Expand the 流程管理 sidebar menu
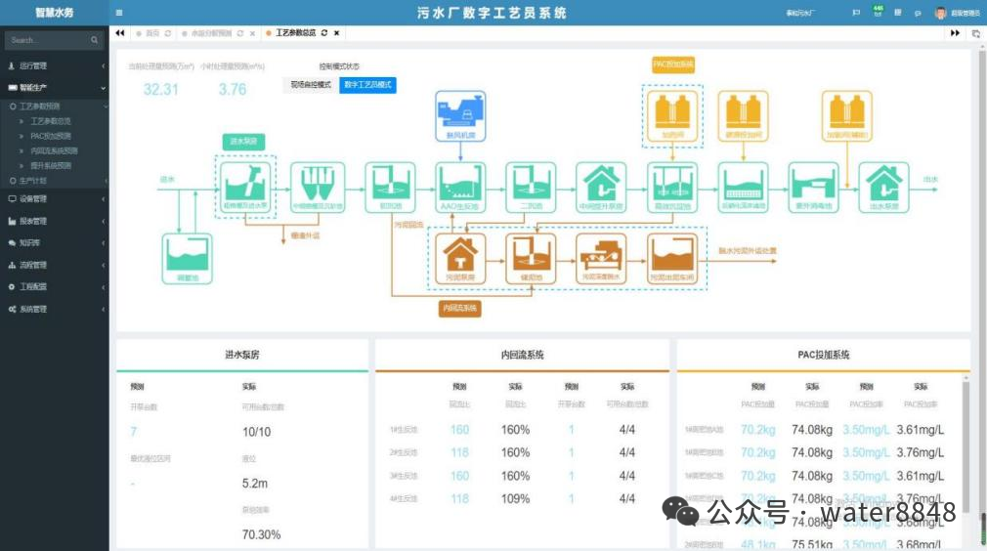 [55, 265]
